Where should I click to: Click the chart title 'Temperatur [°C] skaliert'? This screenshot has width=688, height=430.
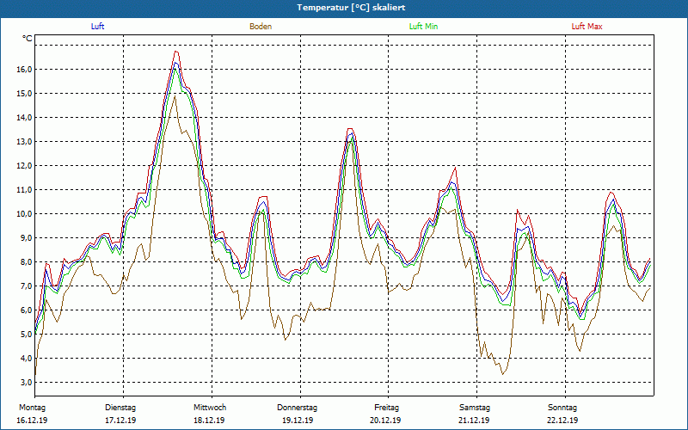[351, 8]
